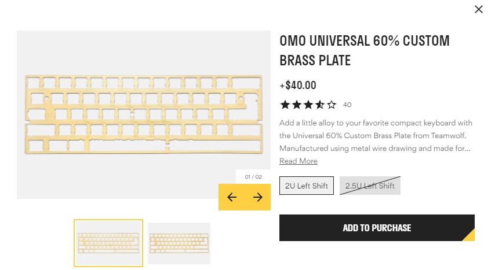The image size is (495, 270).
Task: Click the 01 / 02 image counter
Action: click(253, 177)
